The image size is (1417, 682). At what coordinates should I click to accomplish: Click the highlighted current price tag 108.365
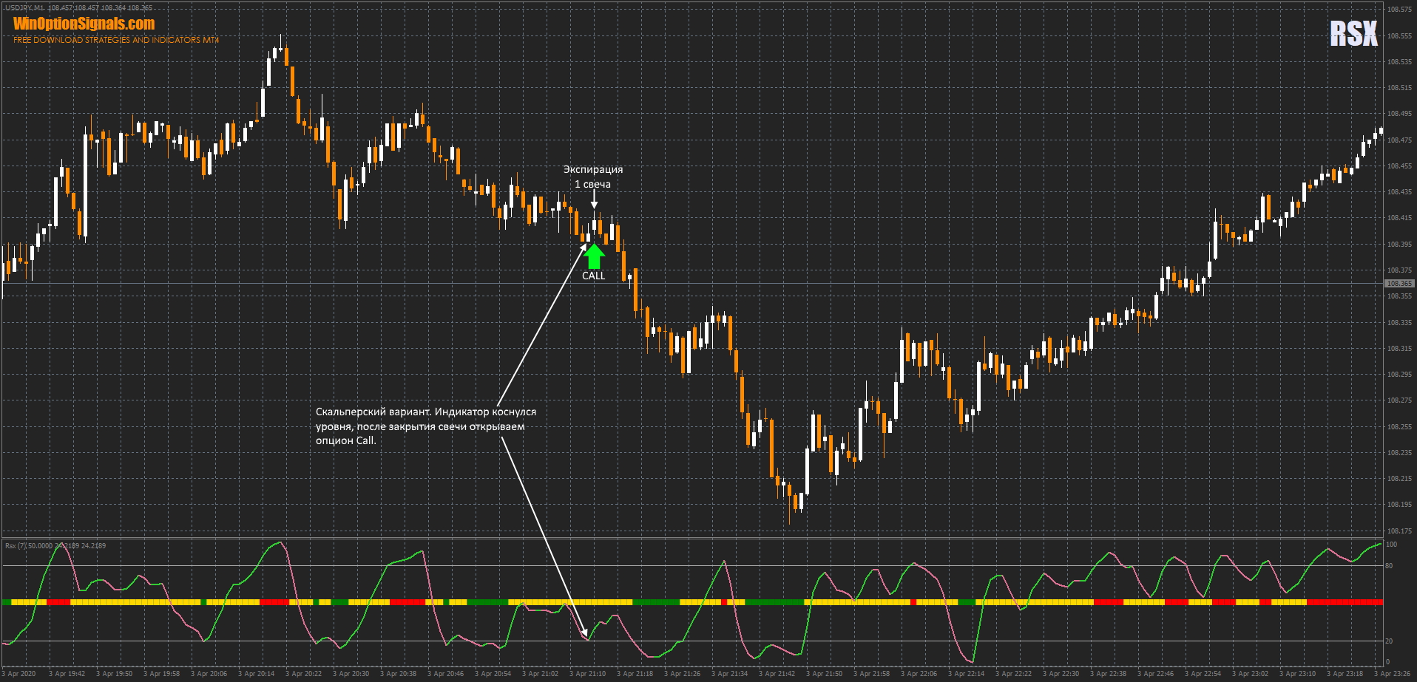click(1399, 284)
